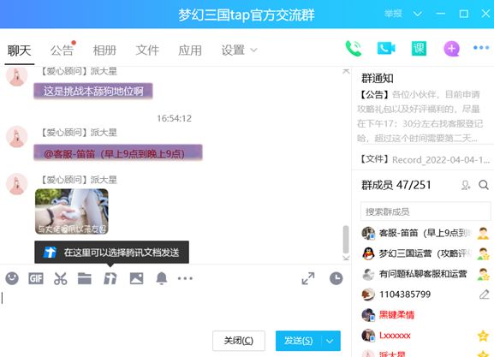Select member 黑键柔情 in list

[426, 315]
